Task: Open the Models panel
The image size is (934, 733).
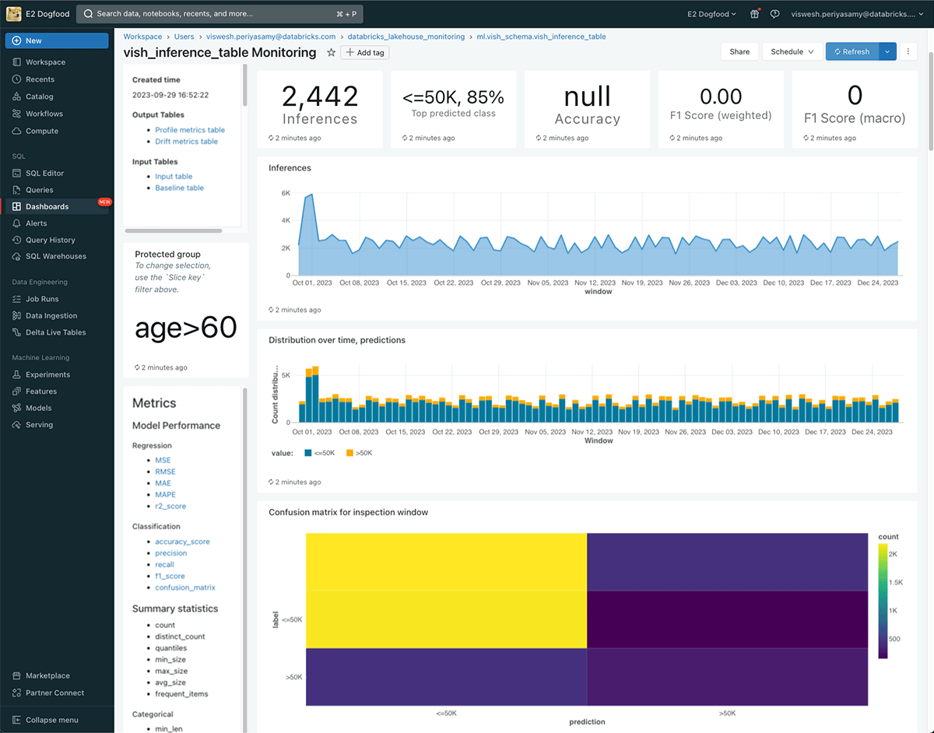Action: point(33,407)
